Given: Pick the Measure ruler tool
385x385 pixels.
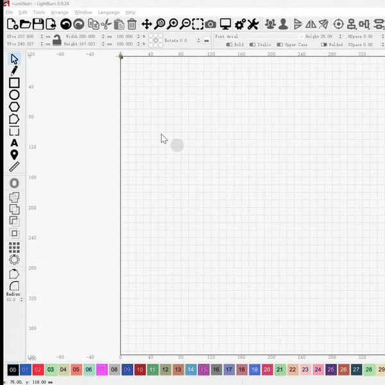Looking at the screenshot, I should (x=14, y=167).
